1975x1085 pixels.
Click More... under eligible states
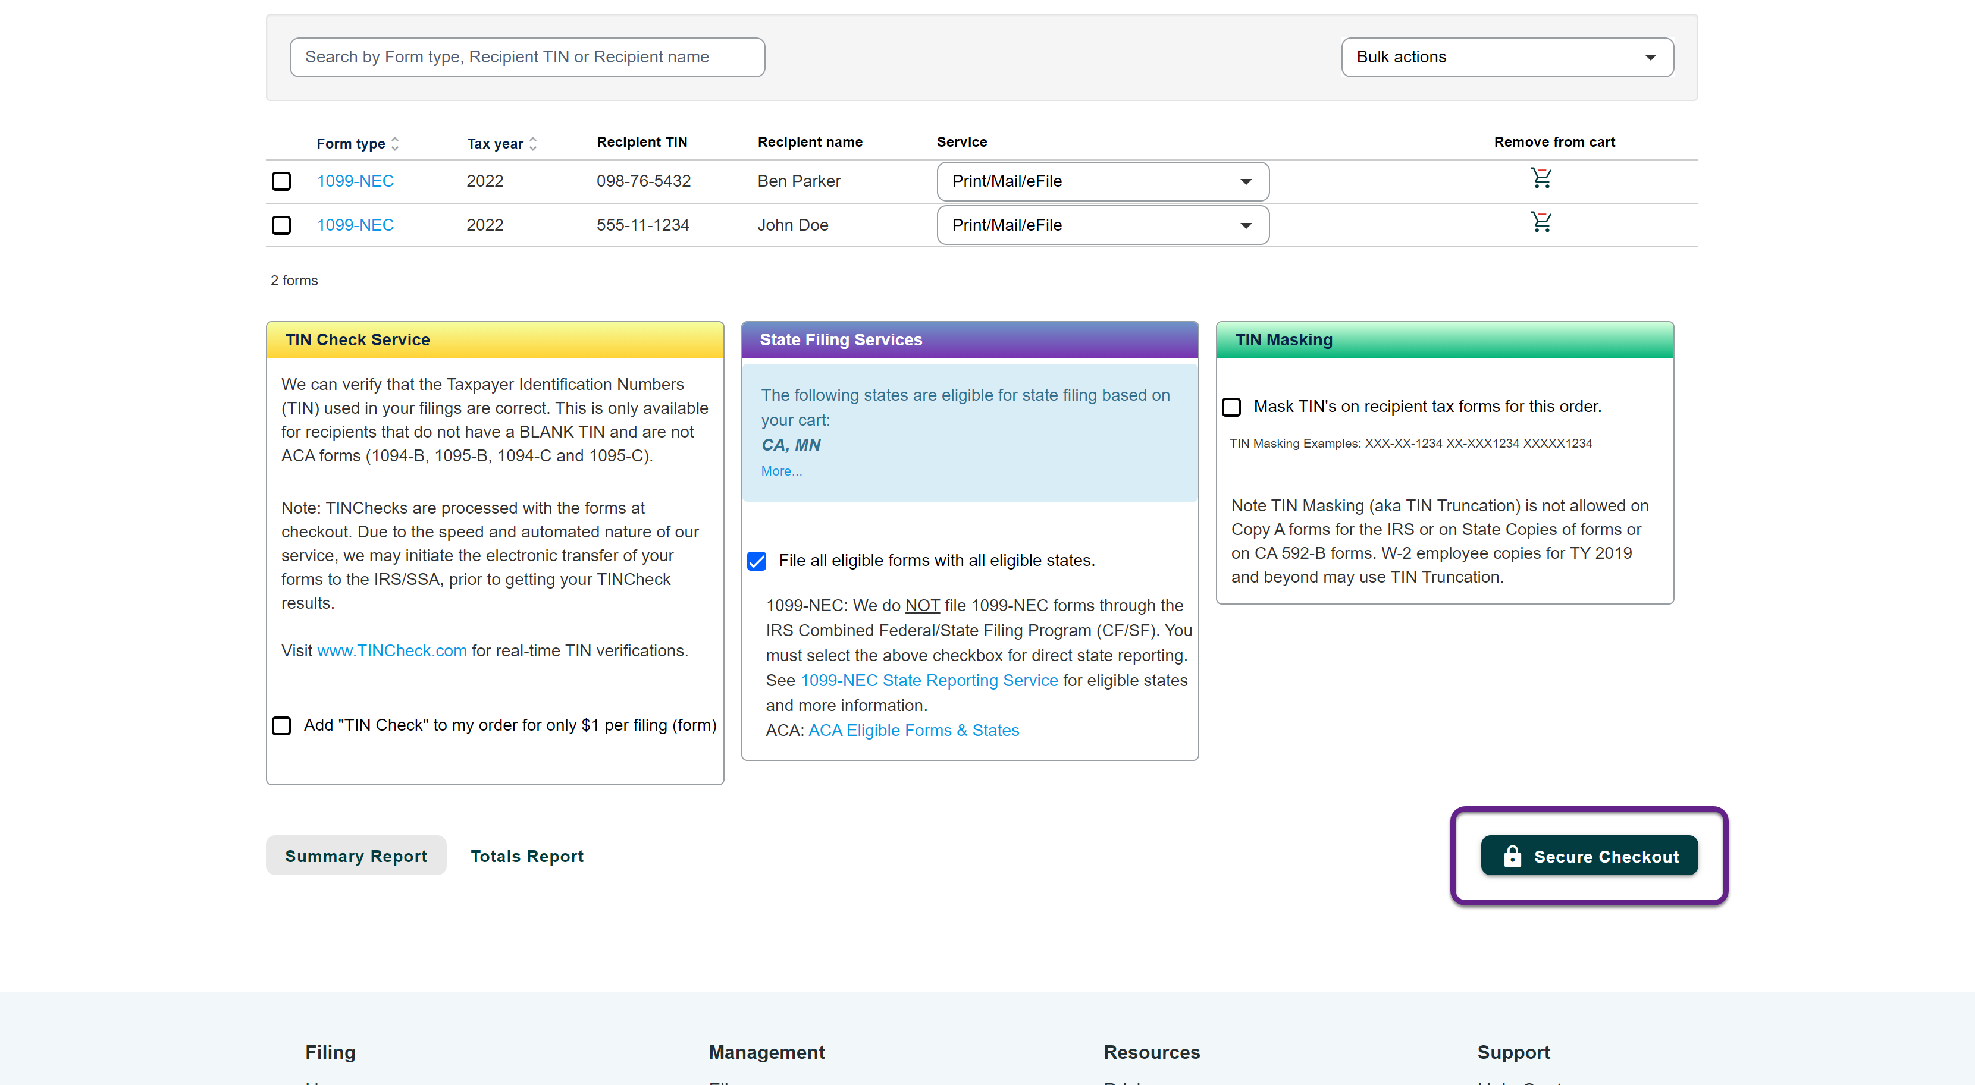pyautogui.click(x=781, y=471)
